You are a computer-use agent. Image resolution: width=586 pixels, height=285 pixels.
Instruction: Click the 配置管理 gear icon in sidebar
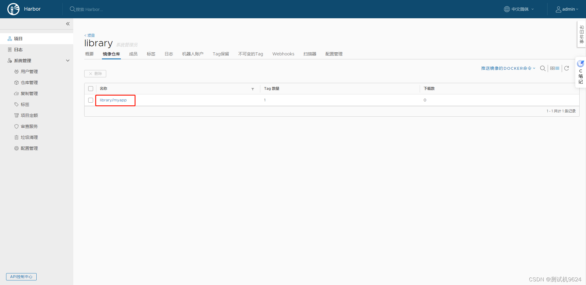[16, 148]
